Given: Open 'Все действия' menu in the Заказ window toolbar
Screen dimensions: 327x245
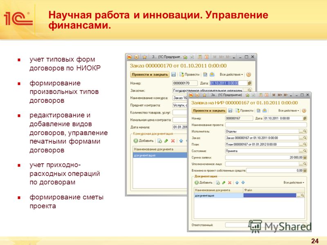Looking at the screenshot, I should [x=231, y=74].
